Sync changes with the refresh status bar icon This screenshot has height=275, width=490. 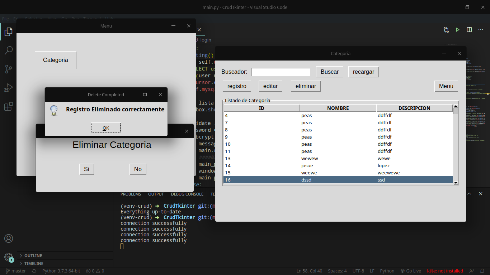coord(34,271)
